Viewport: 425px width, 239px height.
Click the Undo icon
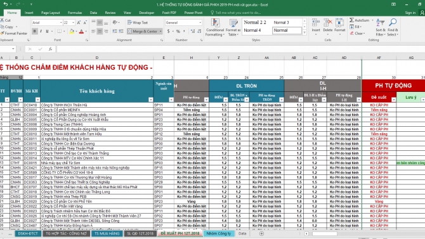pyautogui.click(x=6, y=4)
